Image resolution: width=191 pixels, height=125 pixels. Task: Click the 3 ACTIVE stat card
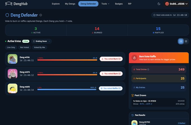[x=36, y=30]
